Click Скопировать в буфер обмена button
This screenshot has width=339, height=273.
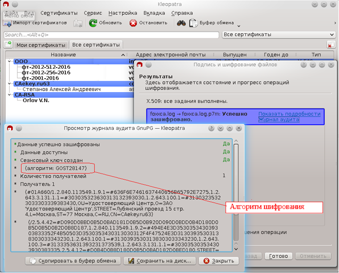(x=73, y=261)
